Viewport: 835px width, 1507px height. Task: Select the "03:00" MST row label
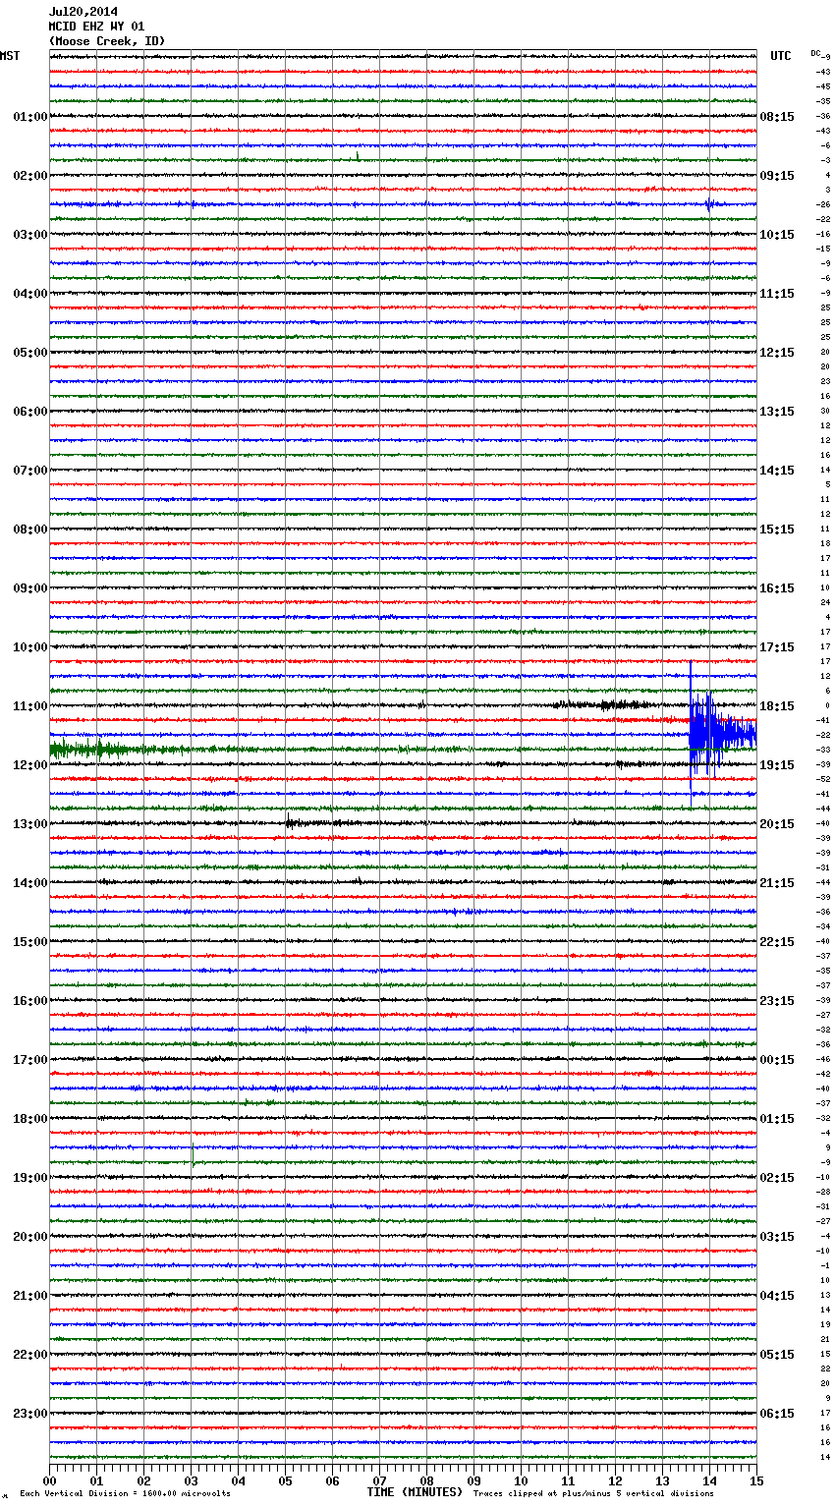pyautogui.click(x=30, y=235)
